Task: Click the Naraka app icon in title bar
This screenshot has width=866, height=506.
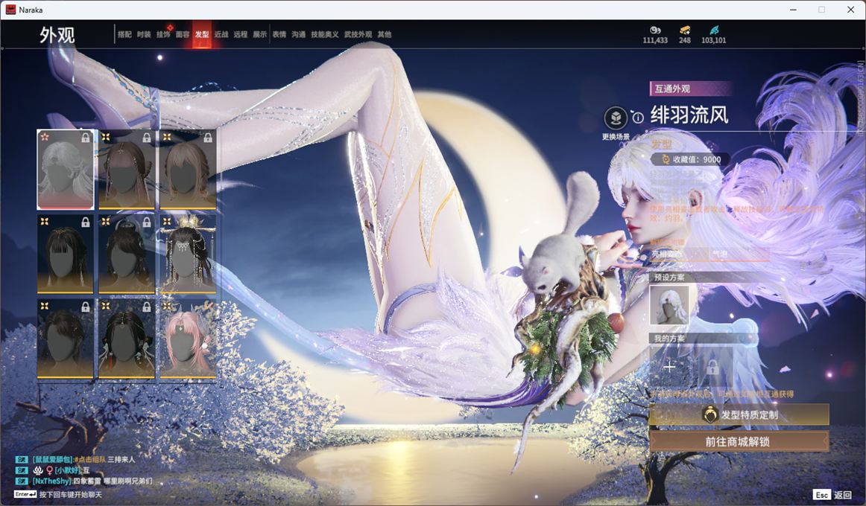Action: 10,10
